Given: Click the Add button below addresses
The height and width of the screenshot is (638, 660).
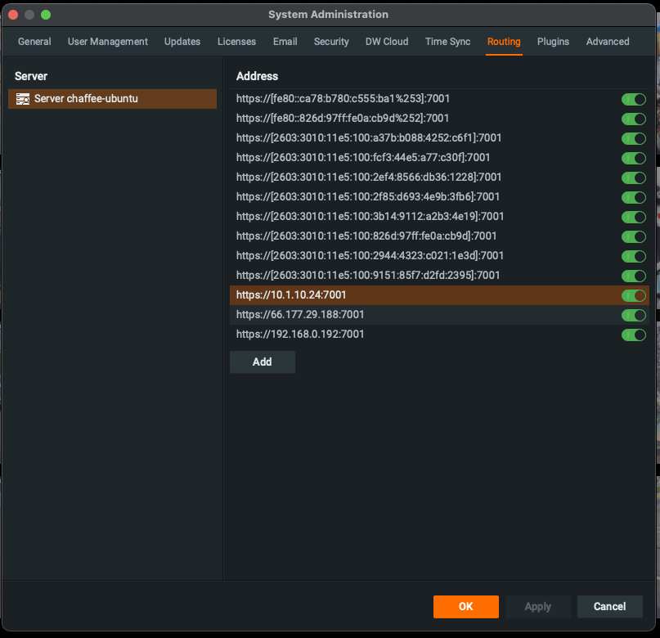Looking at the screenshot, I should point(262,362).
